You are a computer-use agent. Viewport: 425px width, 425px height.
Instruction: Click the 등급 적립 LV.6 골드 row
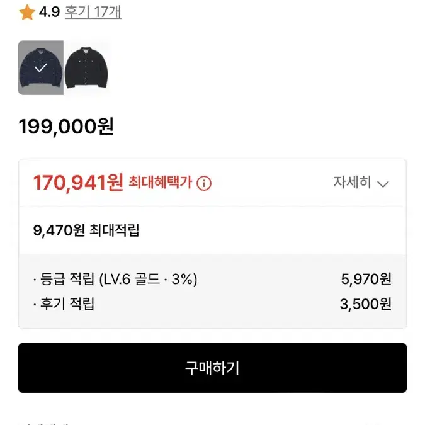tap(213, 279)
